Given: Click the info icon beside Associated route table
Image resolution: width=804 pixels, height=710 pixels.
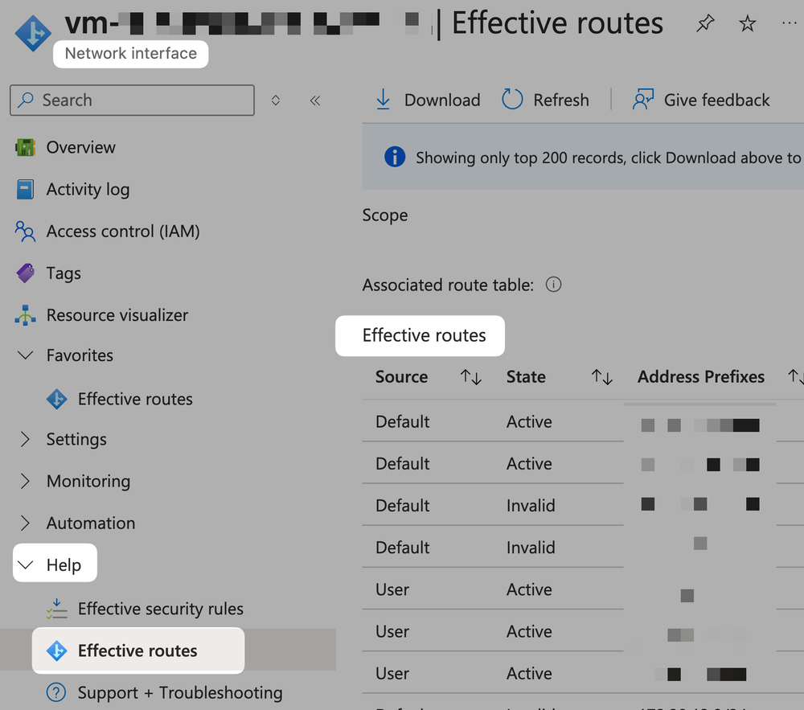Looking at the screenshot, I should [553, 284].
